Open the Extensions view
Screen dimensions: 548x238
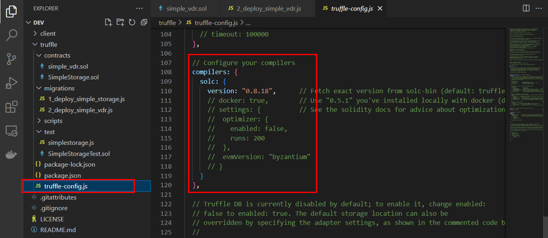click(x=11, y=107)
